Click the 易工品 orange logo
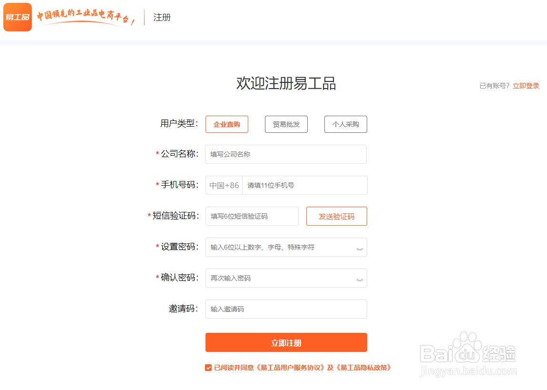This screenshot has height=390, width=547. tap(18, 17)
